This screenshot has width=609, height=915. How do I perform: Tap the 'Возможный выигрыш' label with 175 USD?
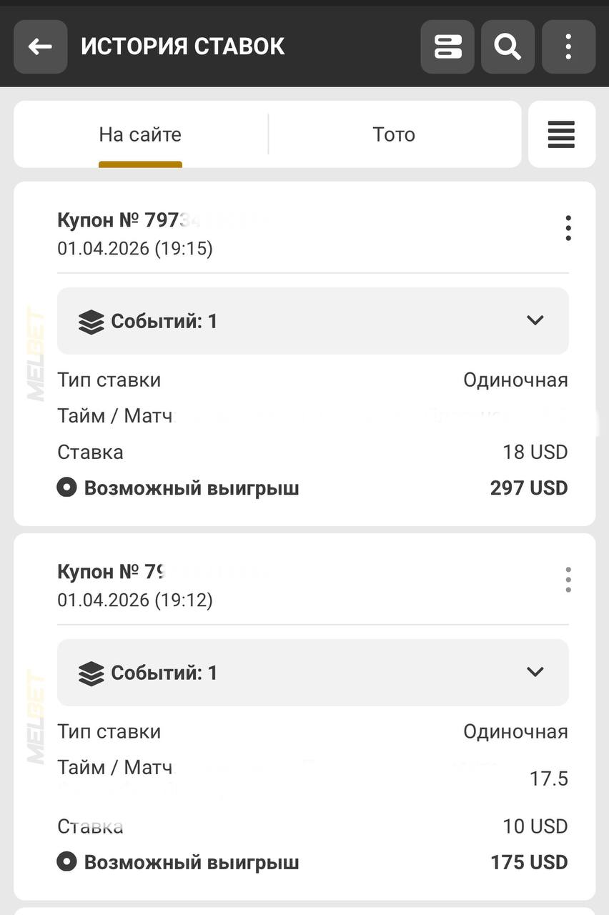[192, 862]
